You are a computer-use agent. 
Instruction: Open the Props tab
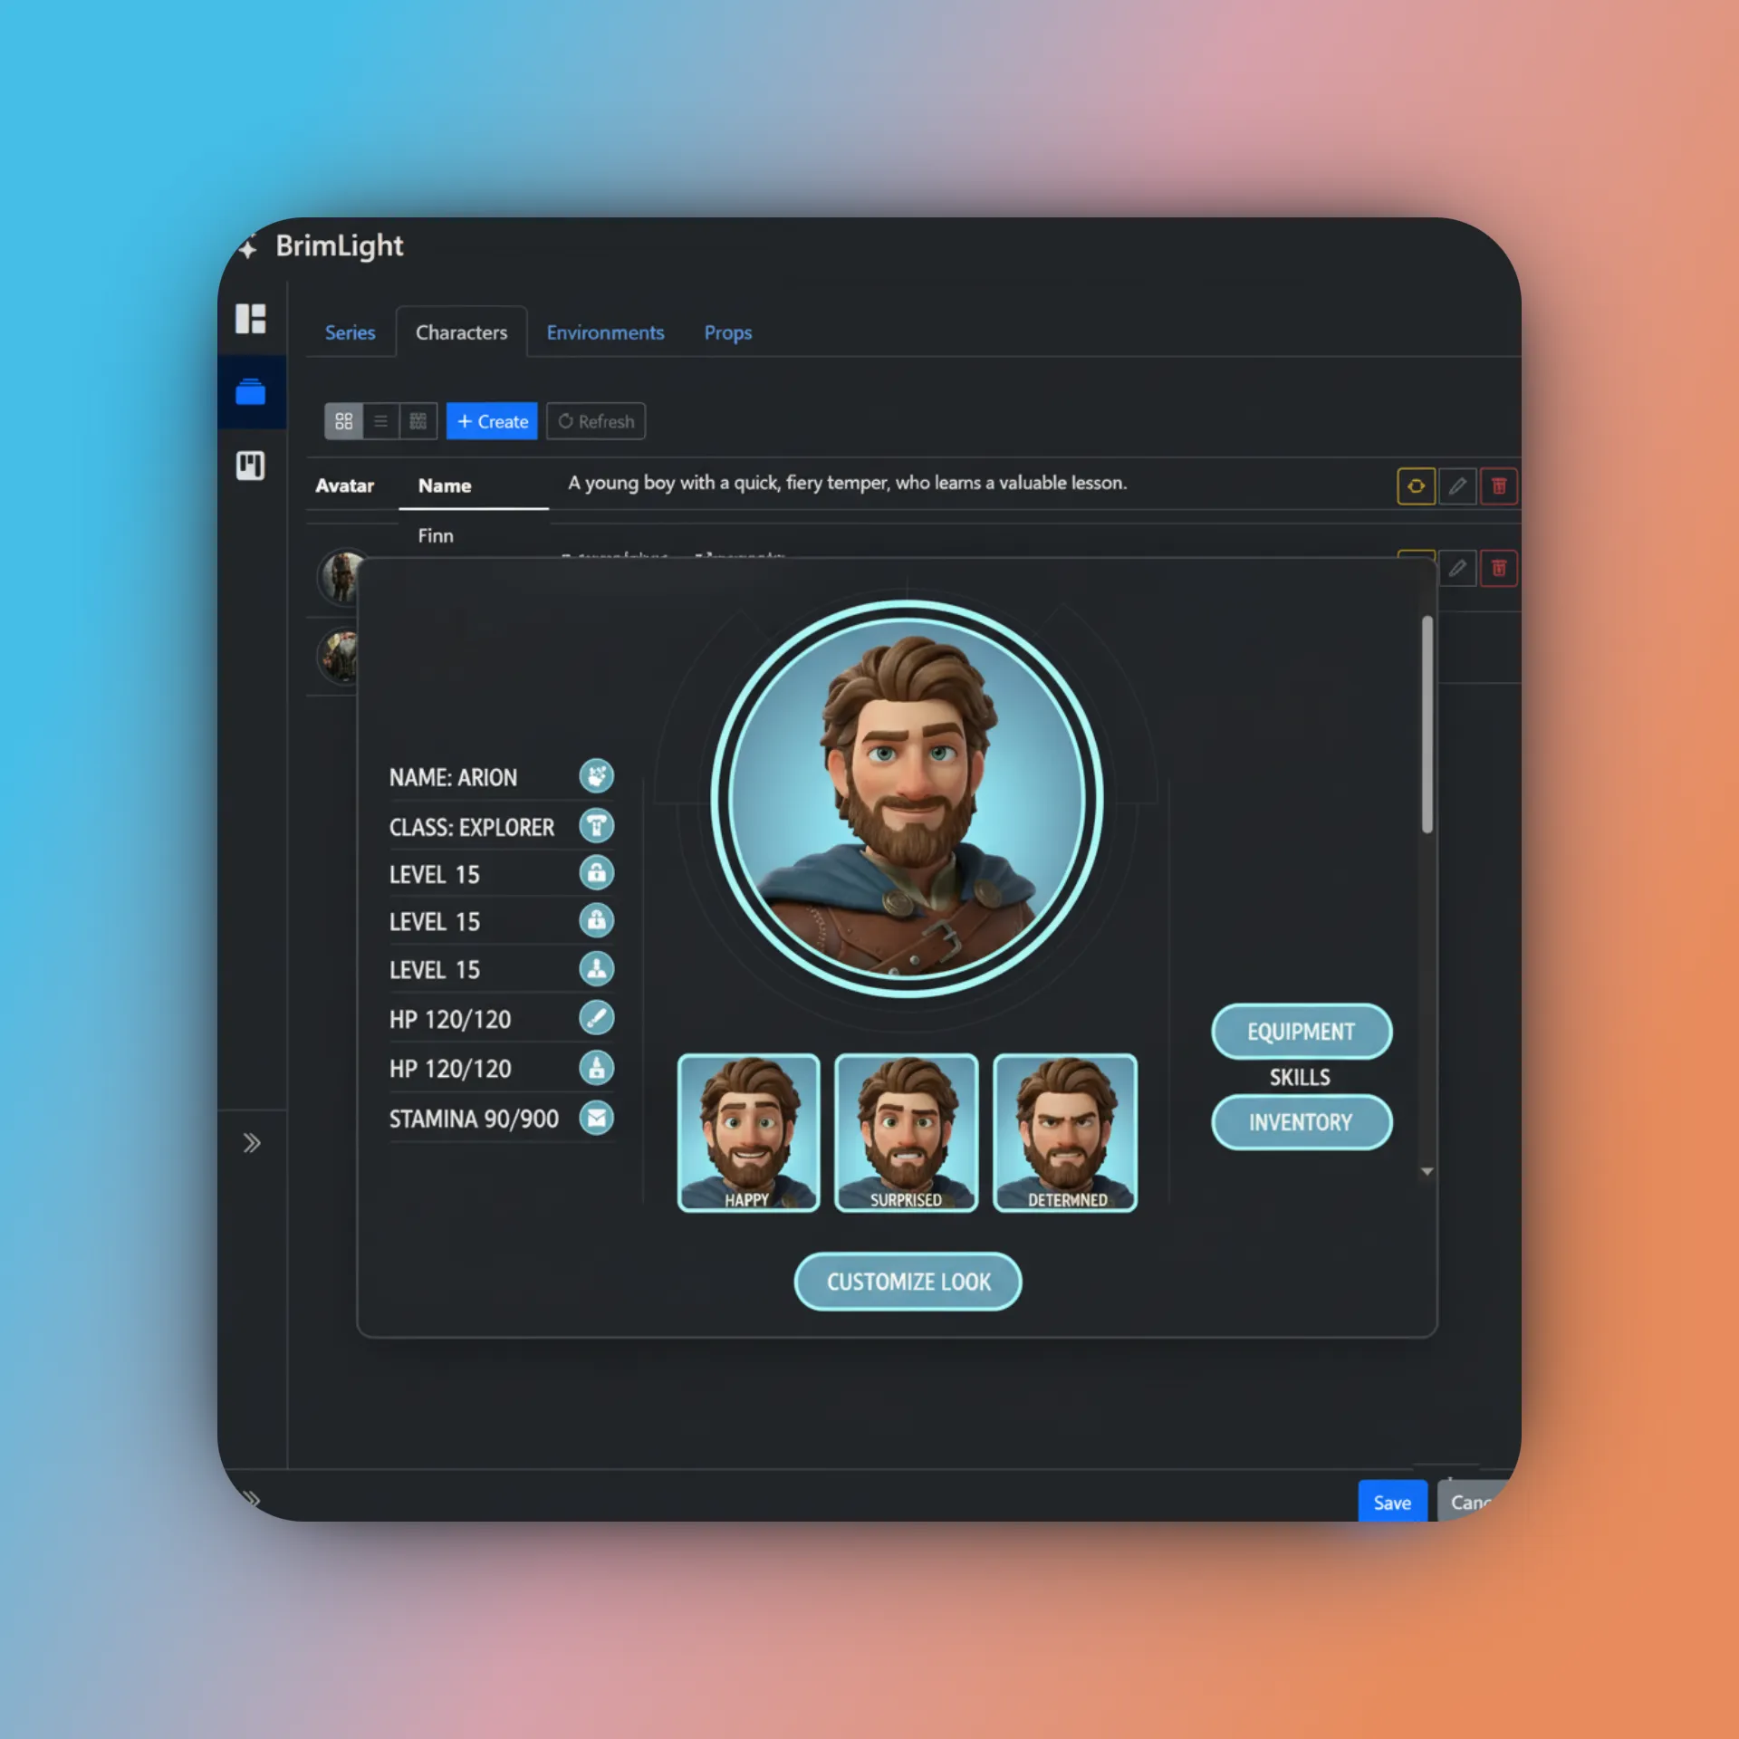pyautogui.click(x=727, y=332)
